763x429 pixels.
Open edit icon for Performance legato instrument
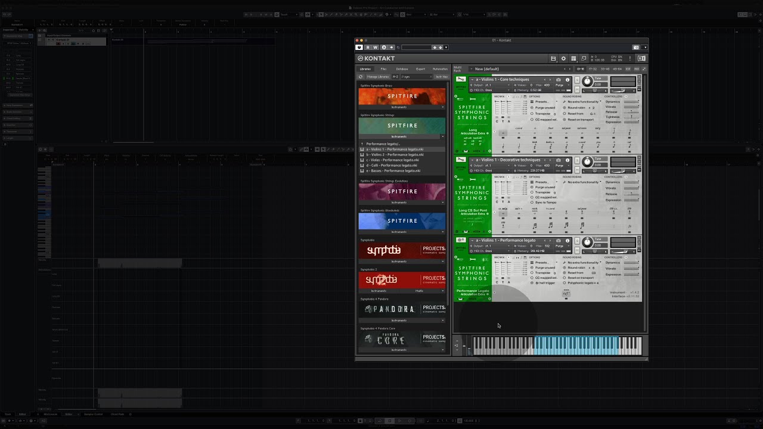(461, 240)
